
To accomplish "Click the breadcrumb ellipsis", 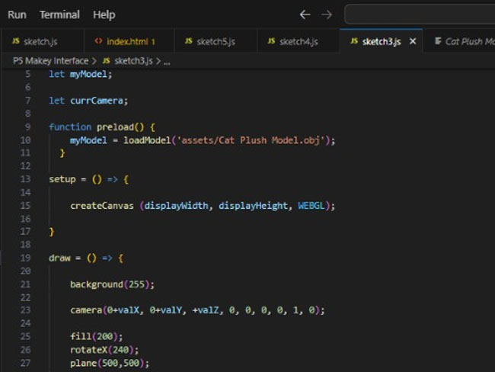I will (167, 61).
